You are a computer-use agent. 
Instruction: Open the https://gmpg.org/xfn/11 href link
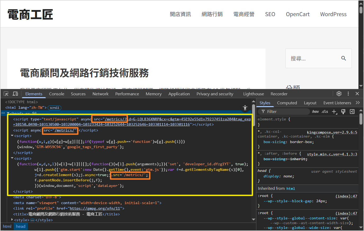(x=95, y=208)
